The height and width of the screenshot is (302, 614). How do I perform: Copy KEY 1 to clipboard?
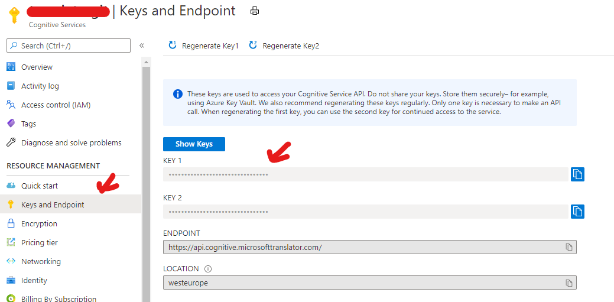coord(577,174)
